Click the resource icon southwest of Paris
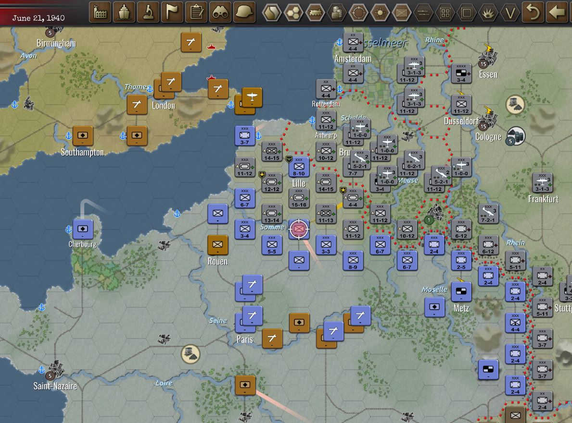The width and height of the screenshot is (572, 423). click(x=191, y=354)
